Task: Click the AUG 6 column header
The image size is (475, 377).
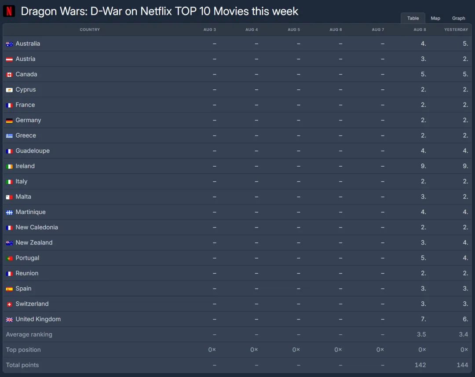Action: (336, 29)
